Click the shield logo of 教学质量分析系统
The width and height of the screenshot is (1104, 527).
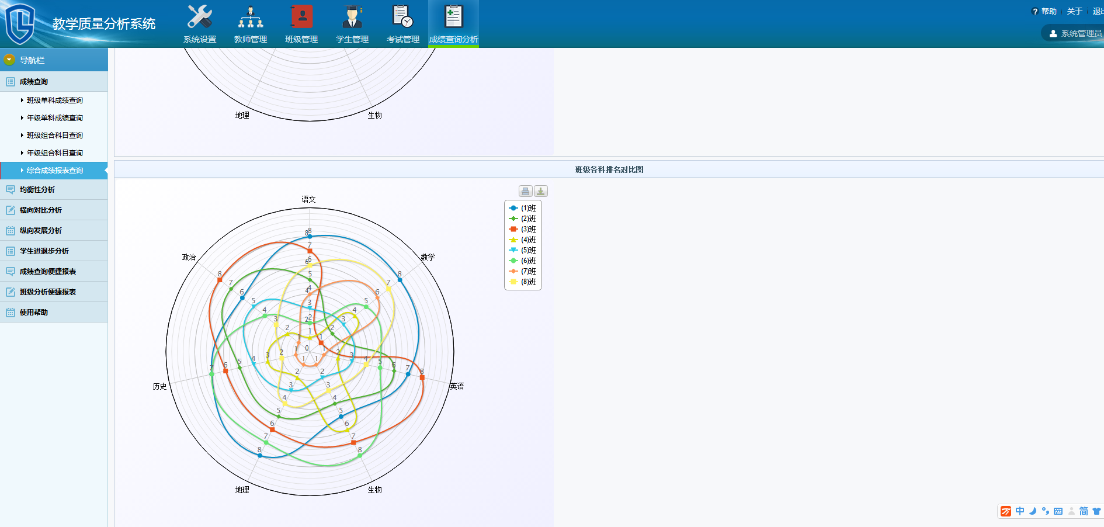point(20,23)
